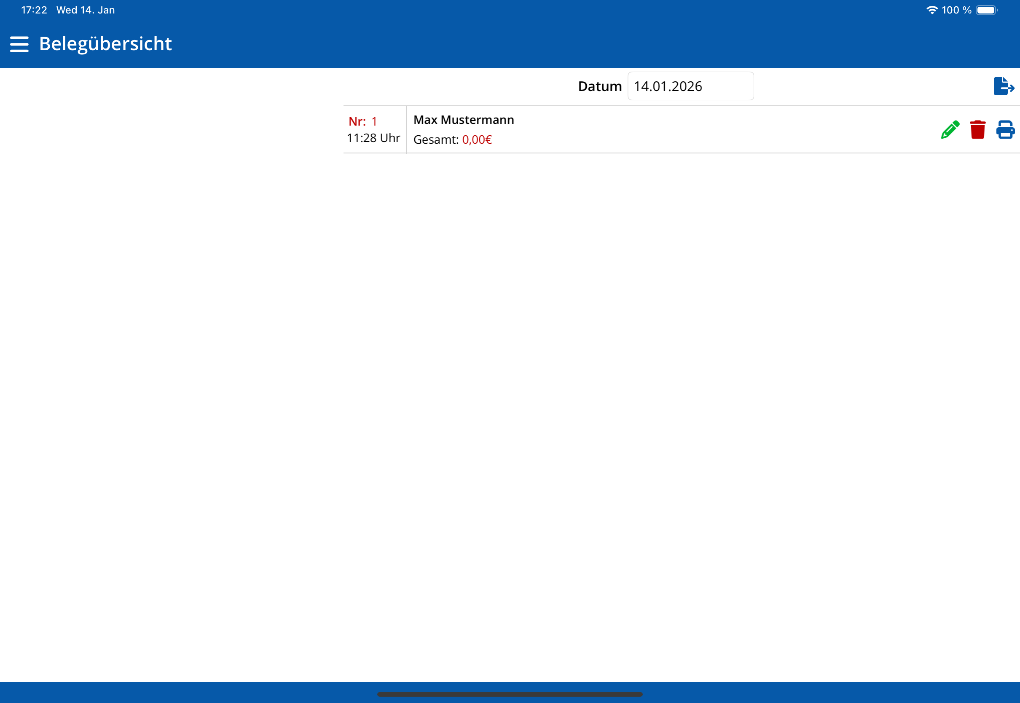The width and height of the screenshot is (1020, 703).
Task: Click the Datum label
Action: coord(599,86)
